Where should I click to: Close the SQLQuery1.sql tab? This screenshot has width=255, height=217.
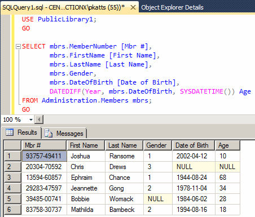click(133, 7)
